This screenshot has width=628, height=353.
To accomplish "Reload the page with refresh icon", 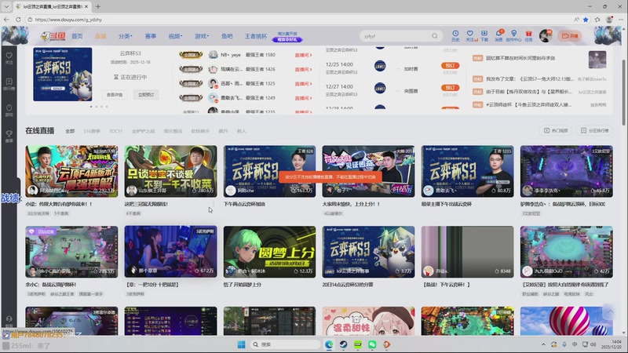I will coord(18,19).
